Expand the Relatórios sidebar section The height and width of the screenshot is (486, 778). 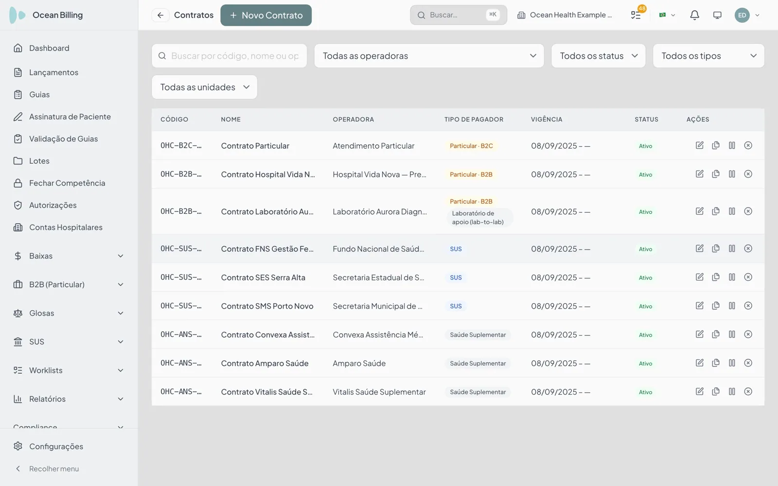(69, 399)
